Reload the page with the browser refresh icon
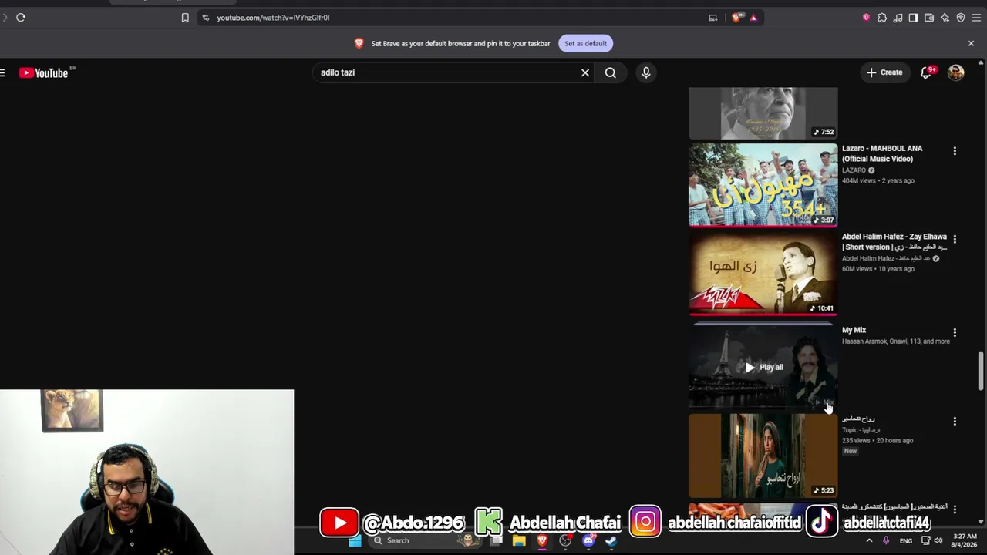Screen dimensions: 987x555 click(x=21, y=18)
